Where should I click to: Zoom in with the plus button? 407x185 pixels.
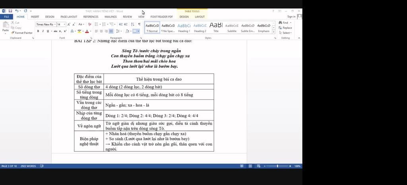[290, 166]
